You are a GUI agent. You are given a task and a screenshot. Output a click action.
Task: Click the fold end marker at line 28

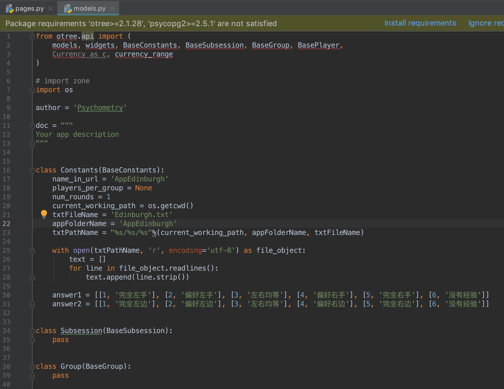coord(32,277)
